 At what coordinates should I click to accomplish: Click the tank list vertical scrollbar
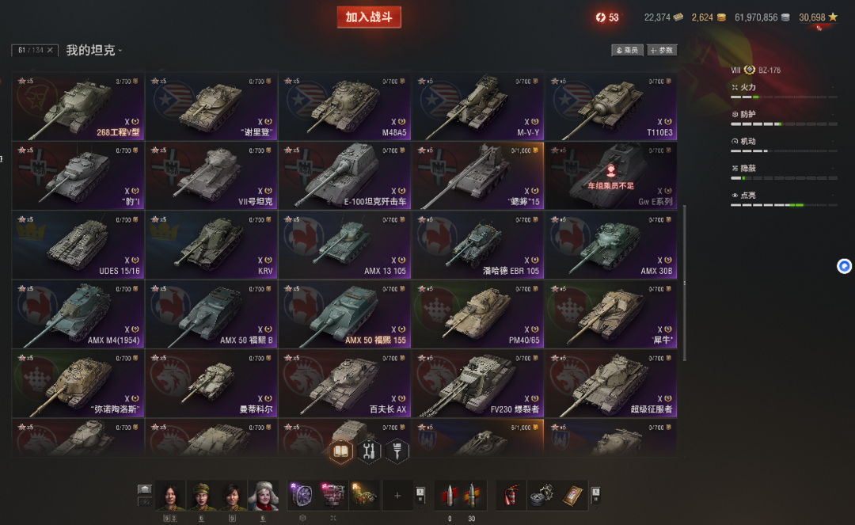[684, 283]
